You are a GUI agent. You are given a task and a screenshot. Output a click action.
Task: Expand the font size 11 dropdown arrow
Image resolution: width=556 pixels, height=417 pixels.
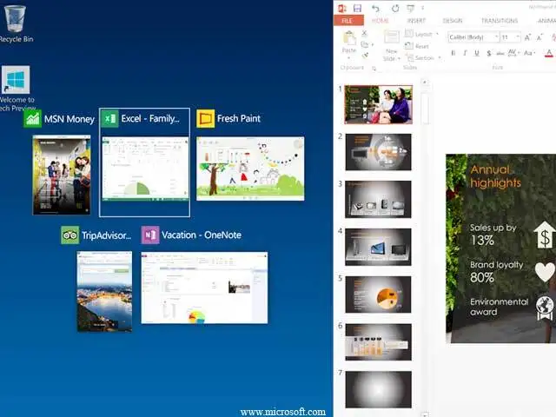pyautogui.click(x=518, y=36)
